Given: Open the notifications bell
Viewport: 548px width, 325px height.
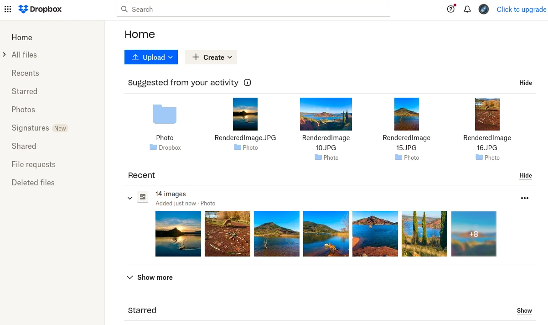Looking at the screenshot, I should (467, 9).
